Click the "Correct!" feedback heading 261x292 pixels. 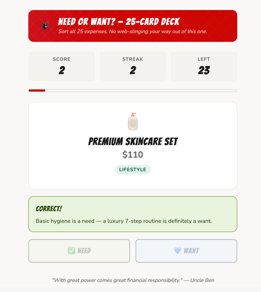(x=49, y=209)
